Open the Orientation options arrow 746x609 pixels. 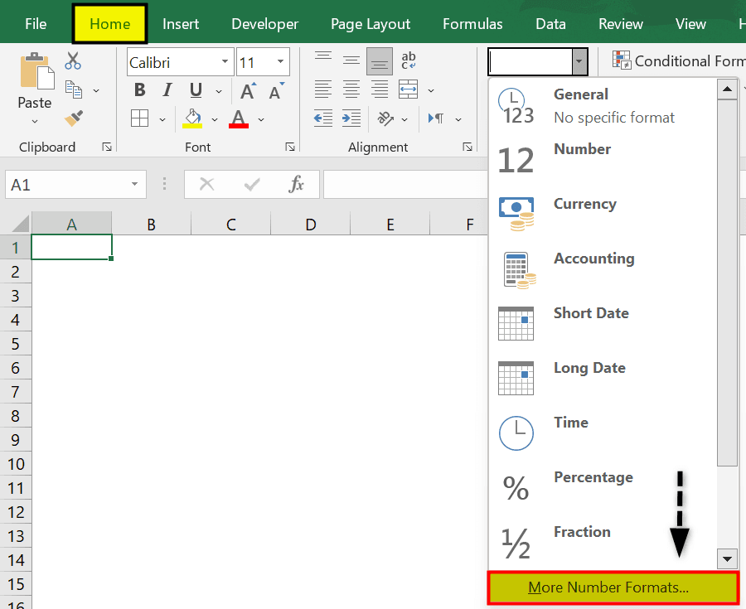click(404, 119)
